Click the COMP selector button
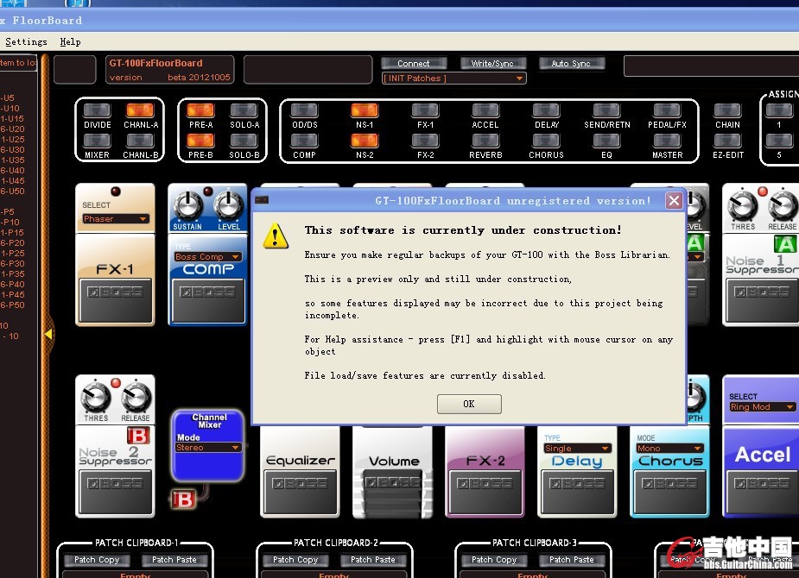 pos(304,141)
